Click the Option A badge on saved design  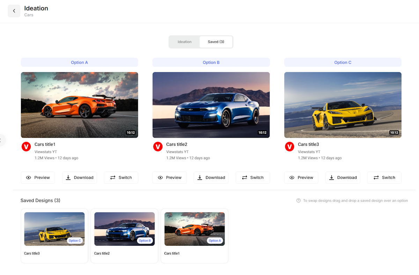coord(215,240)
